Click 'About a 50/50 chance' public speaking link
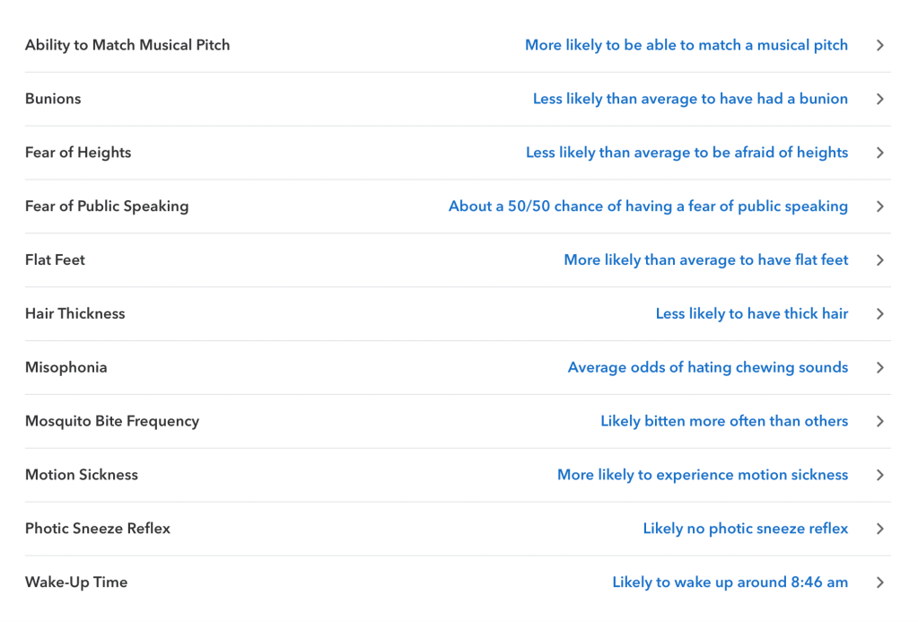 (x=648, y=206)
